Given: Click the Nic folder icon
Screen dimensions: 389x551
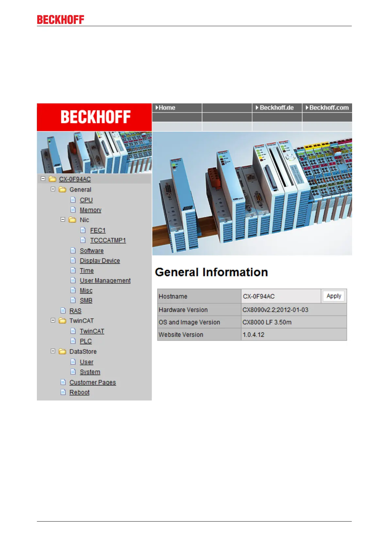Looking at the screenshot, I should pyautogui.click(x=73, y=220).
